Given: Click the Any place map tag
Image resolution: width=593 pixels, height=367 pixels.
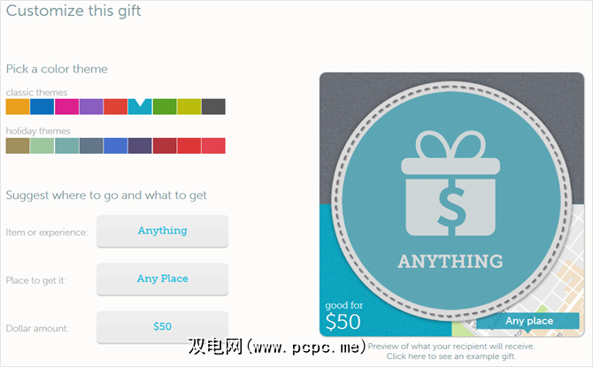Looking at the screenshot, I should pos(528,321).
